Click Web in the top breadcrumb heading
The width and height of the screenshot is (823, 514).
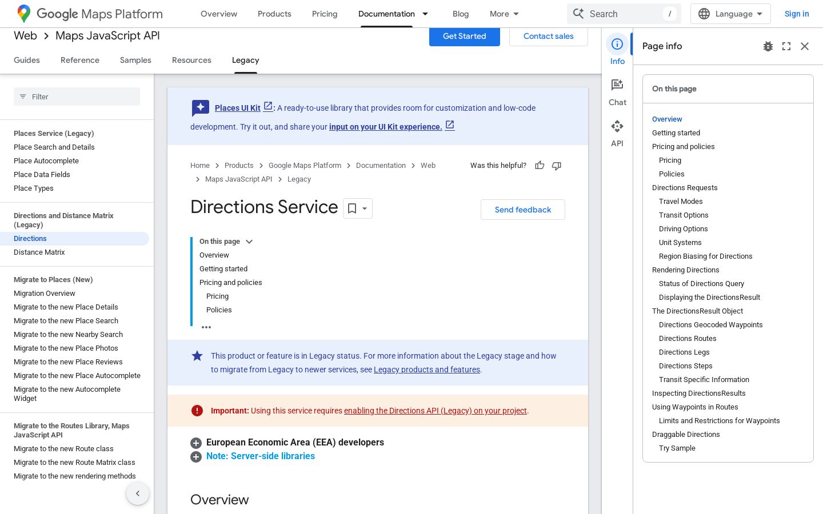[25, 36]
